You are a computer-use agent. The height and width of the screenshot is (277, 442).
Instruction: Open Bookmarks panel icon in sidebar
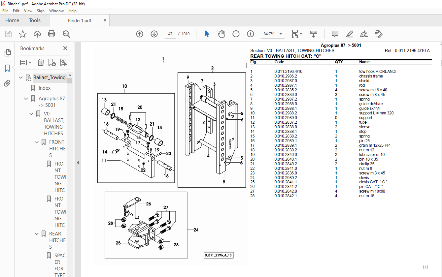pyautogui.click(x=7, y=68)
